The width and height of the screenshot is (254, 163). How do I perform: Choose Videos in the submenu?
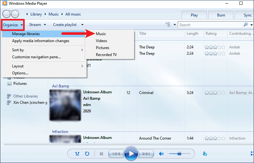tap(101, 41)
